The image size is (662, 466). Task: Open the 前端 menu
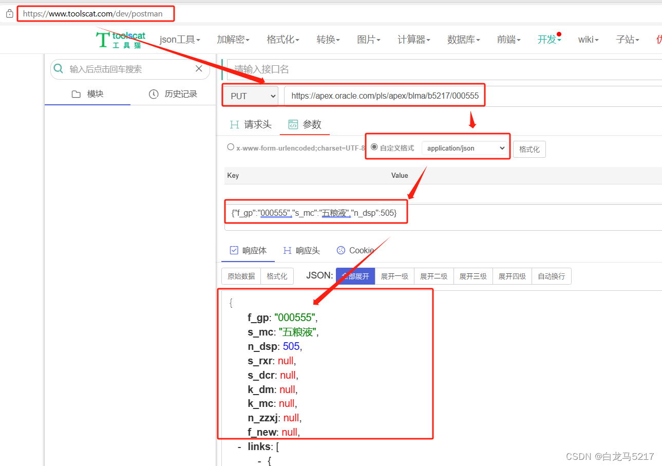tap(509, 40)
